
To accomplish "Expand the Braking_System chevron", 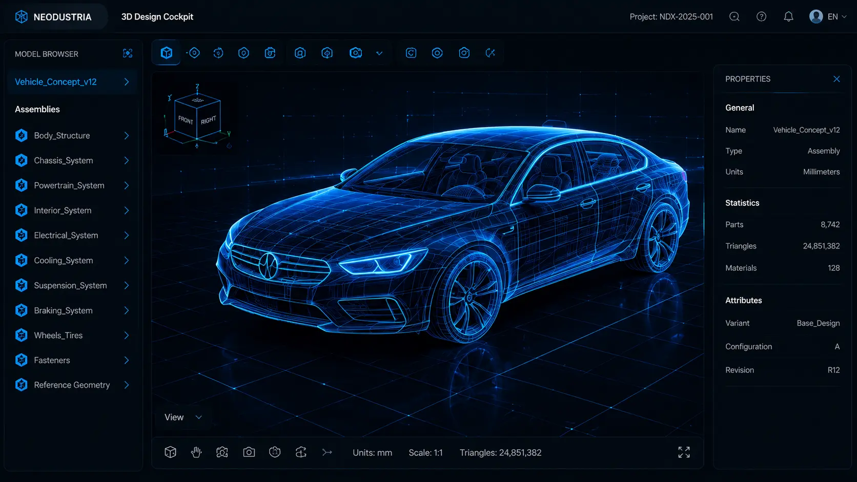I will click(x=127, y=310).
